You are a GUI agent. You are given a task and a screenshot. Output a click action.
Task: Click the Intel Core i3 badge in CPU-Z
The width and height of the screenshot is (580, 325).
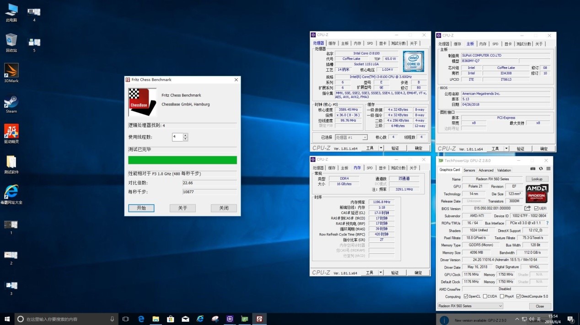(x=413, y=61)
